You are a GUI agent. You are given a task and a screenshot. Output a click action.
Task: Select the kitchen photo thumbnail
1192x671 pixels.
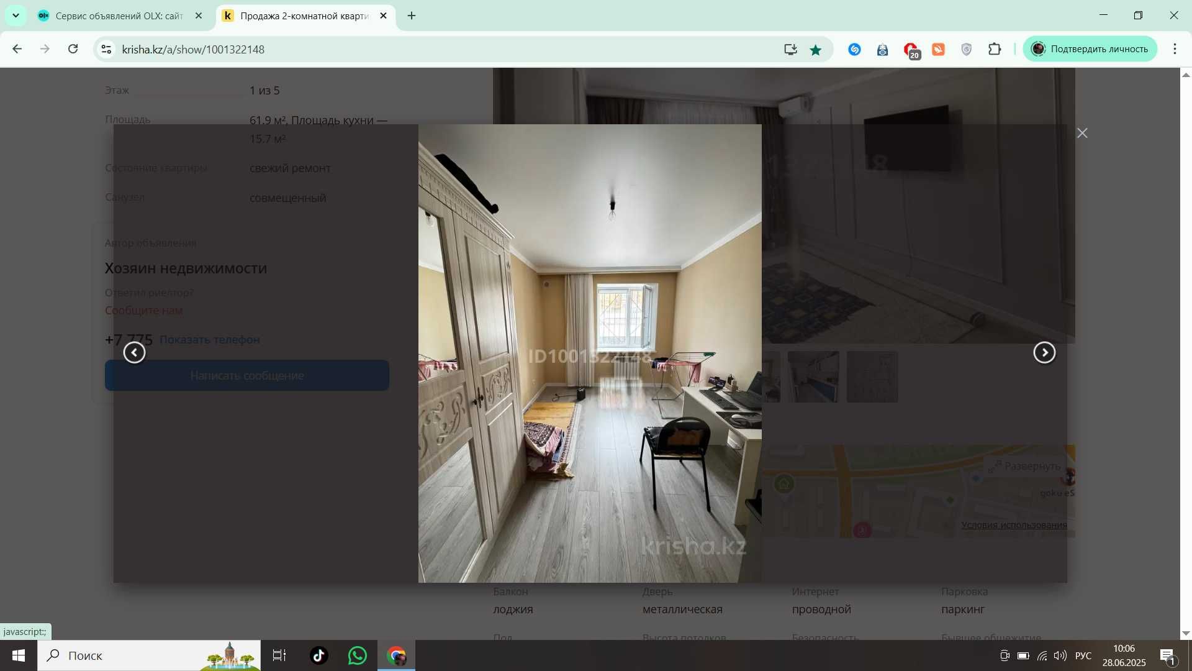coord(813,377)
